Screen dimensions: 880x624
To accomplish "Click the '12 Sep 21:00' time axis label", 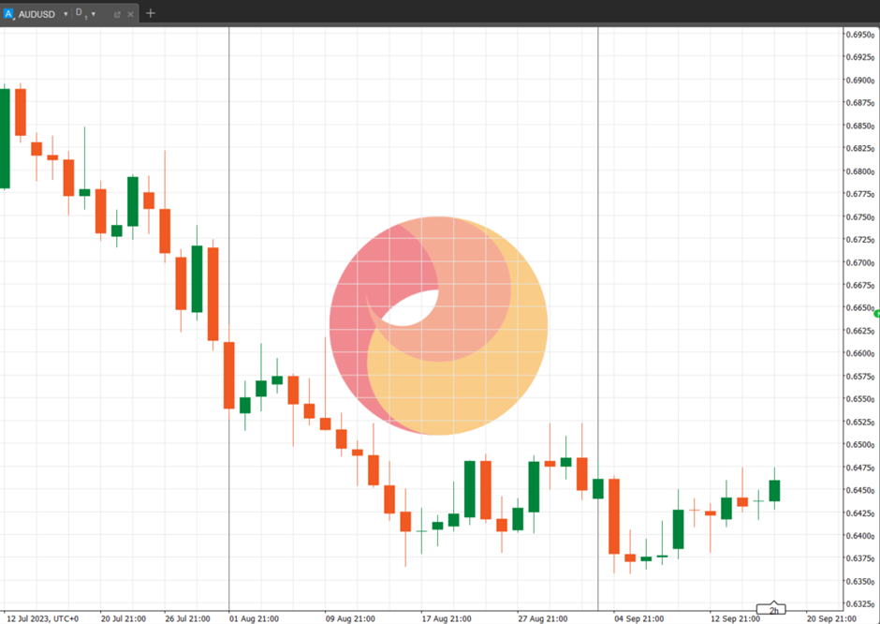I will (x=735, y=618).
